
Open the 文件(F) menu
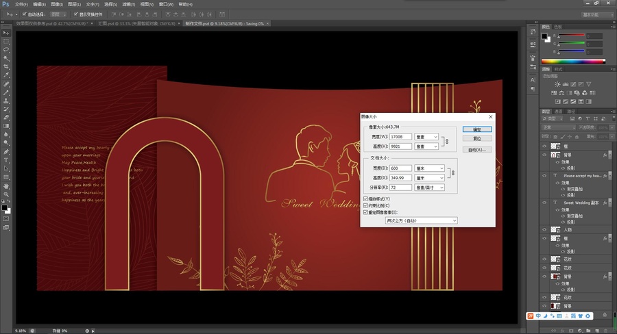[21, 4]
